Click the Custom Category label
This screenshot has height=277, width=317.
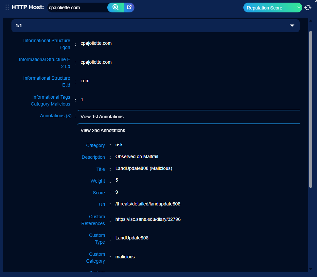(x=96, y=258)
